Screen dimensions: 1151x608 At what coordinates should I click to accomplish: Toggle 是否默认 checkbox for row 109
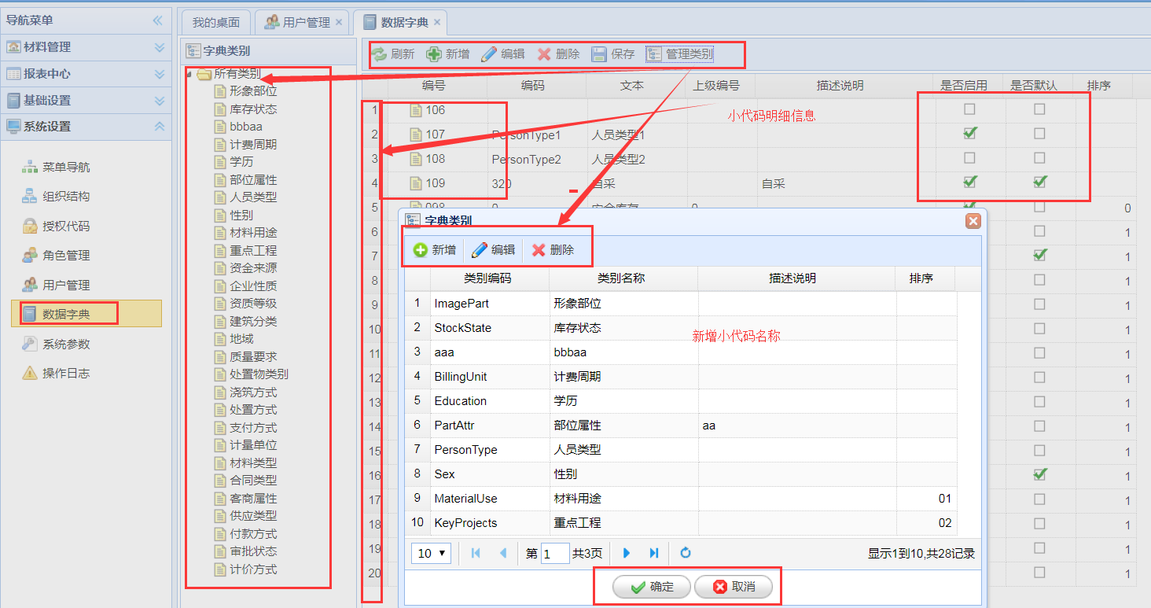[1039, 182]
